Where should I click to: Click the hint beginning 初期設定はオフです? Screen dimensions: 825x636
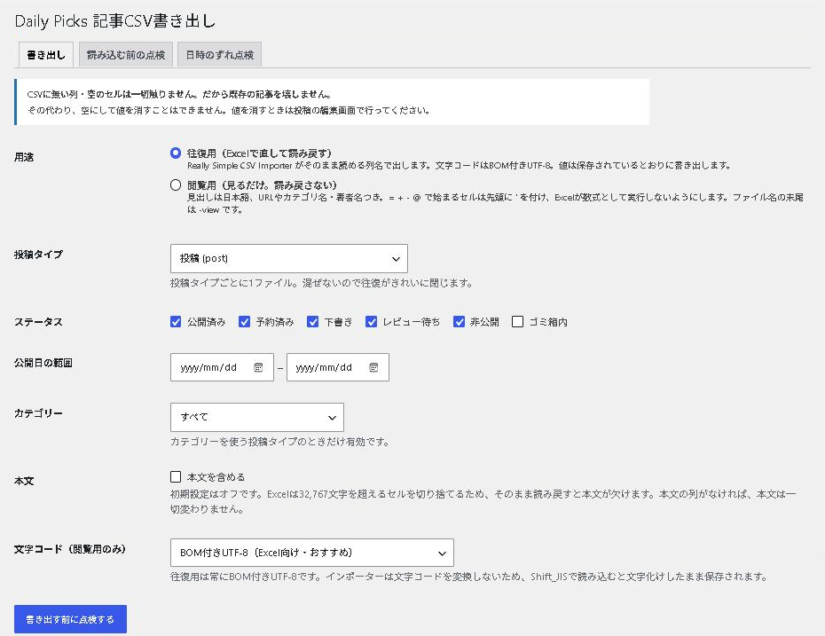(x=483, y=501)
